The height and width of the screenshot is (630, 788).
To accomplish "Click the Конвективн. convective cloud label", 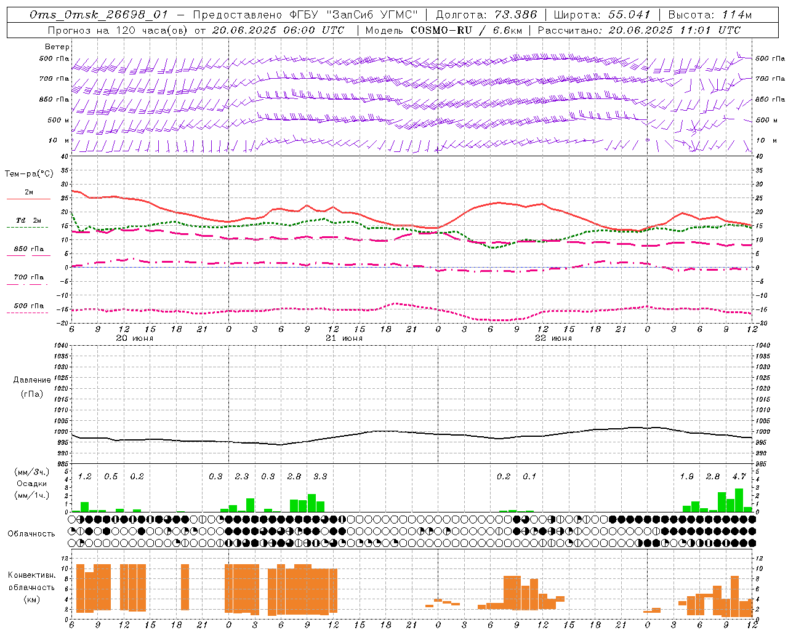I will [x=31, y=575].
